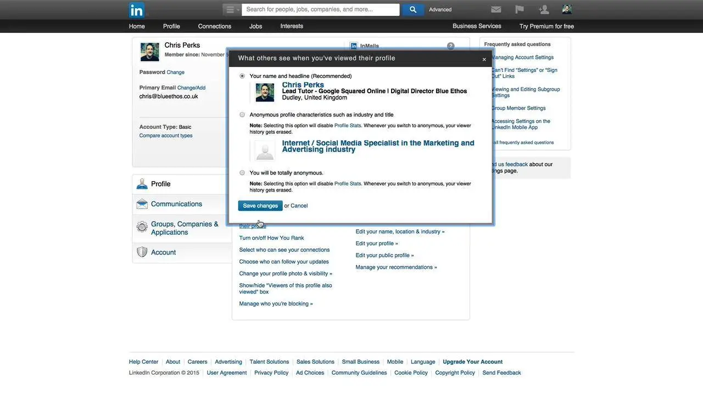The image size is (703, 395).
Task: Open Language footer link
Action: [x=423, y=362]
